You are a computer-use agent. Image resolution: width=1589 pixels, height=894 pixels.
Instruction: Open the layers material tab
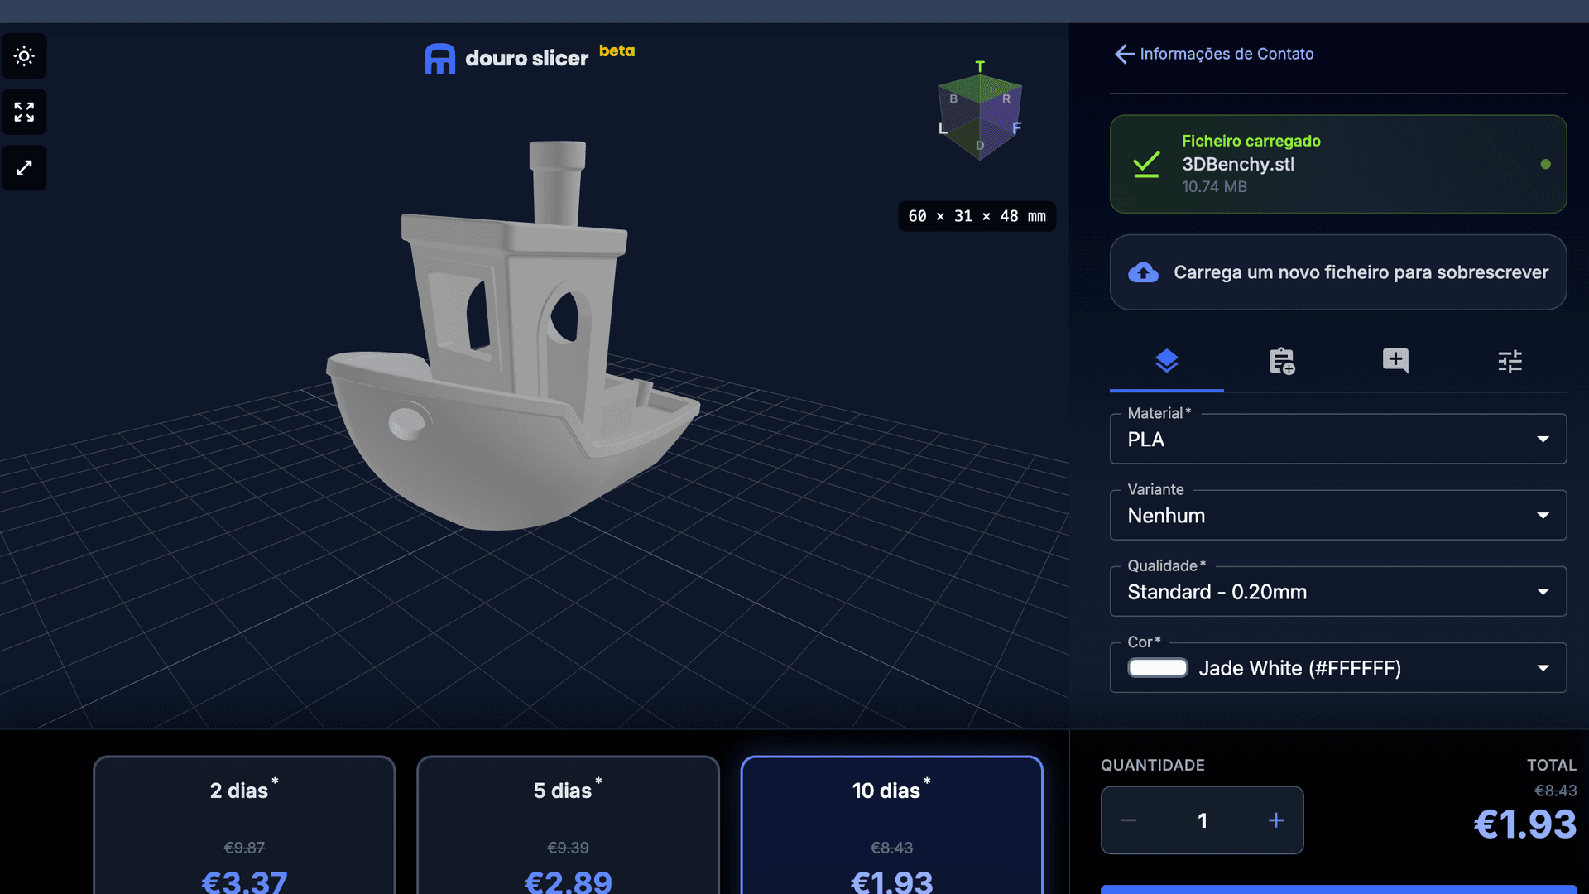(1166, 361)
